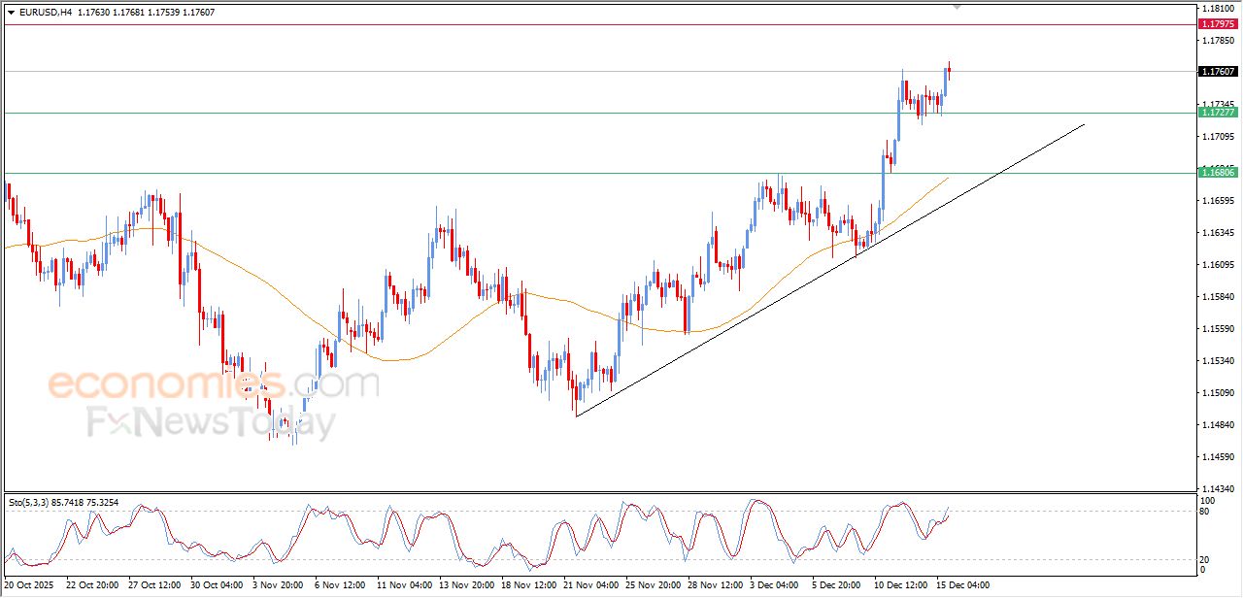
Task: Click the EURUSD,H4 symbol title text
Action: [x=45, y=13]
